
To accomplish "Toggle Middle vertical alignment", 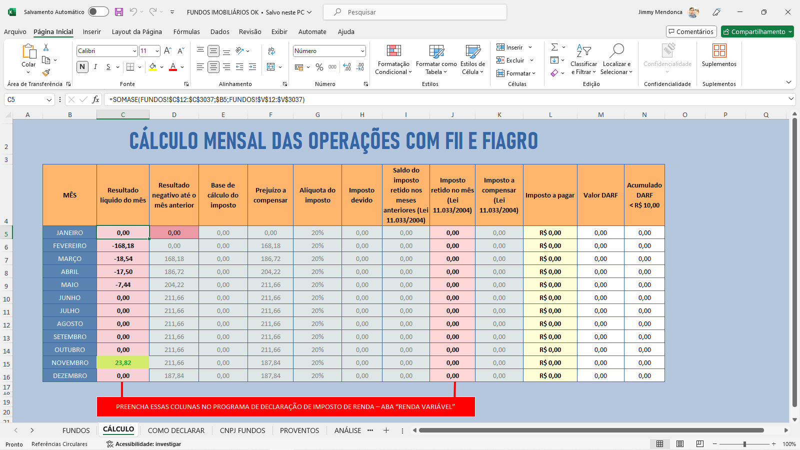I will point(213,51).
